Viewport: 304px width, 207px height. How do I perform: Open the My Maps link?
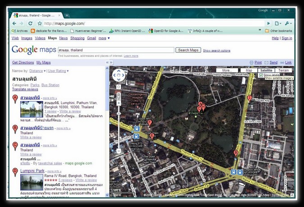[43, 63]
